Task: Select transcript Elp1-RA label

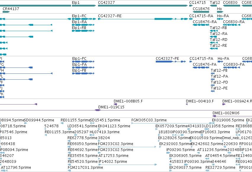Action: click(x=79, y=22)
